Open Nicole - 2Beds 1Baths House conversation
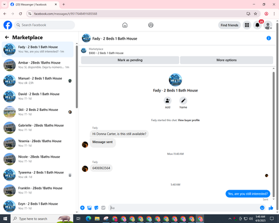Screen dimensions: 279x223 [x=37, y=159]
